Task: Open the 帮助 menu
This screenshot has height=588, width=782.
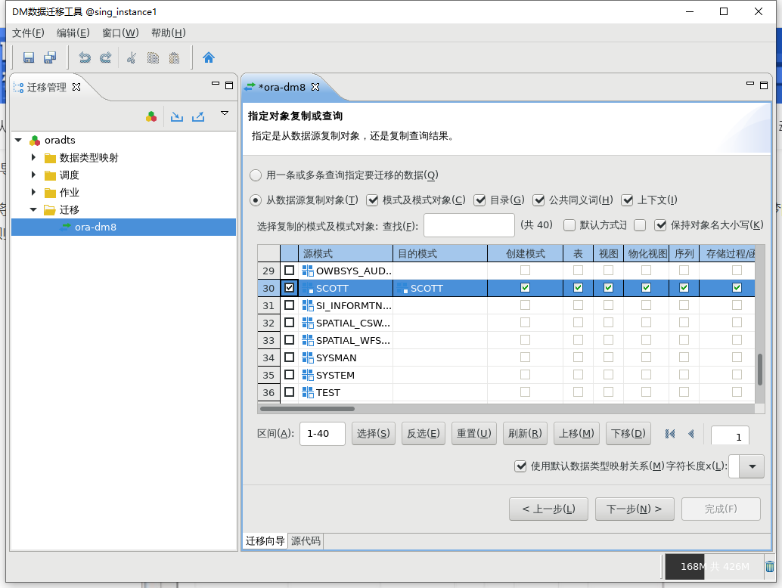Action: point(166,32)
